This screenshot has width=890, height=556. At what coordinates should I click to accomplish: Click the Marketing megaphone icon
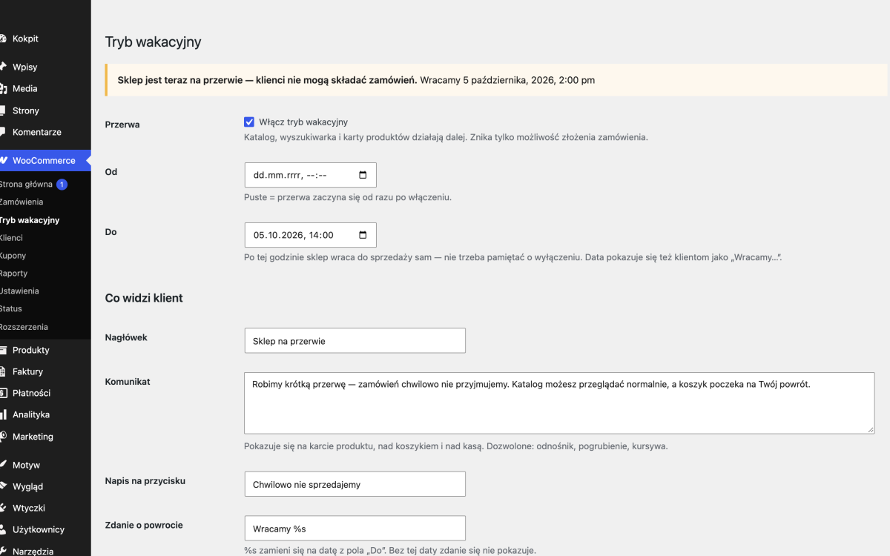3,437
